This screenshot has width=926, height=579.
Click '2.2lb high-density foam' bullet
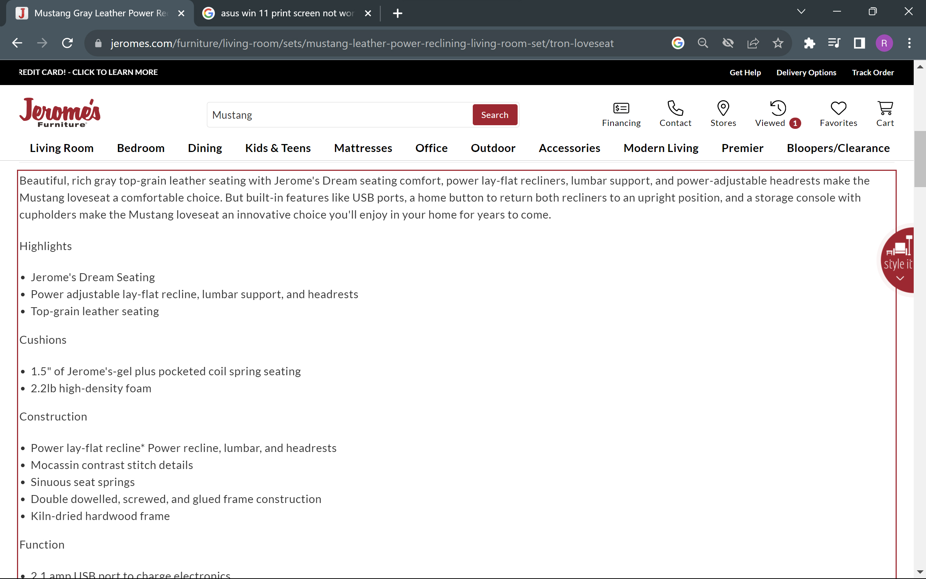[91, 388]
